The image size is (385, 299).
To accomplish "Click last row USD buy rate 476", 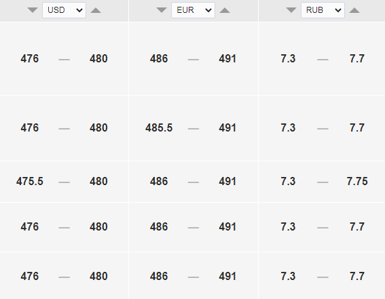I will coord(30,277).
